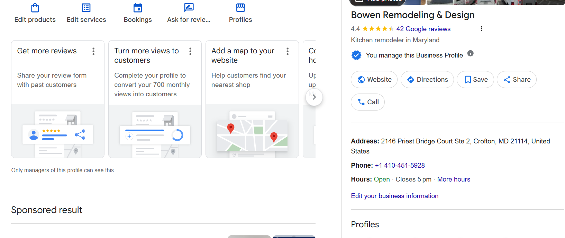This screenshot has width=565, height=238.
Task: Click "Help customers find your nearest shop" text
Action: pos(249,80)
